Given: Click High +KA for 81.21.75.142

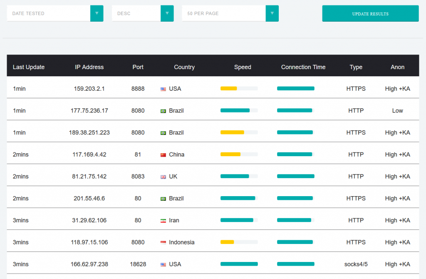Looking at the screenshot, I should click(x=397, y=177).
